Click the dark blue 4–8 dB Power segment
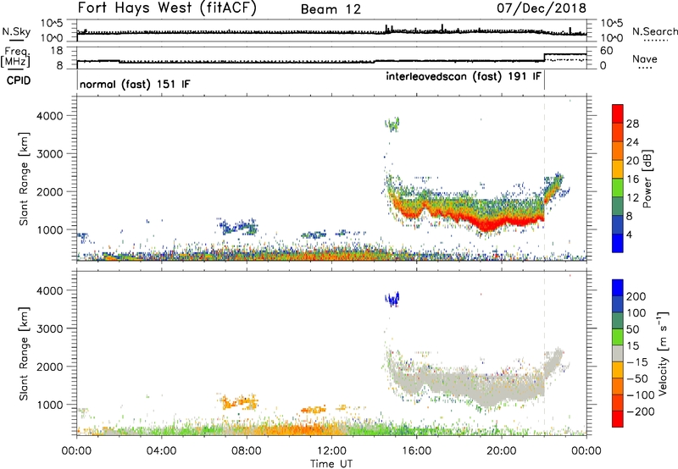678x469 pixels. [618, 224]
